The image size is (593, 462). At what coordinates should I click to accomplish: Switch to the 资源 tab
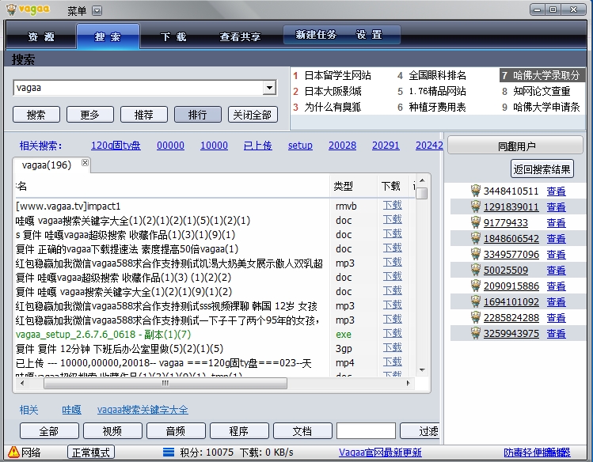point(41,36)
